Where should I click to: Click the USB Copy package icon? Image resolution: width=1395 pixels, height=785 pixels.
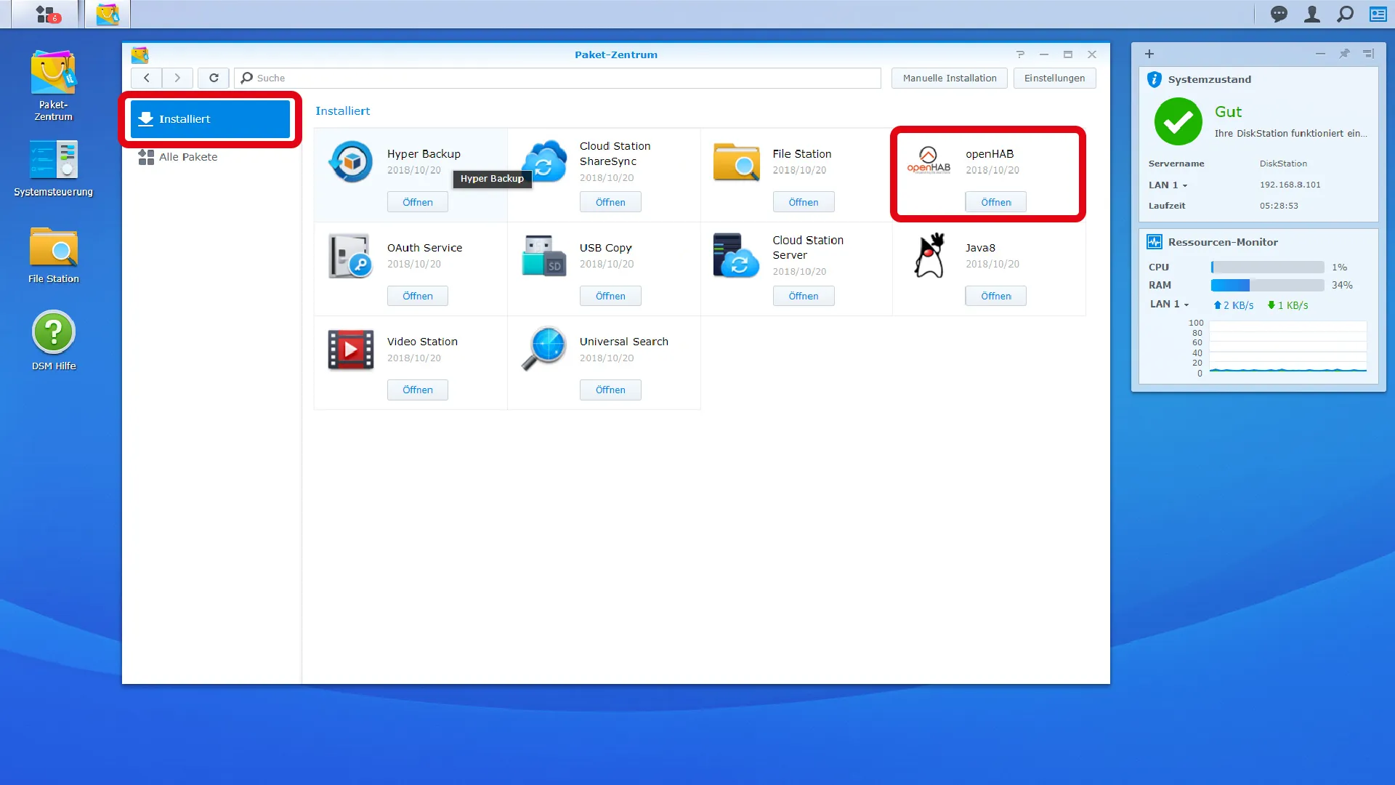pyautogui.click(x=543, y=255)
